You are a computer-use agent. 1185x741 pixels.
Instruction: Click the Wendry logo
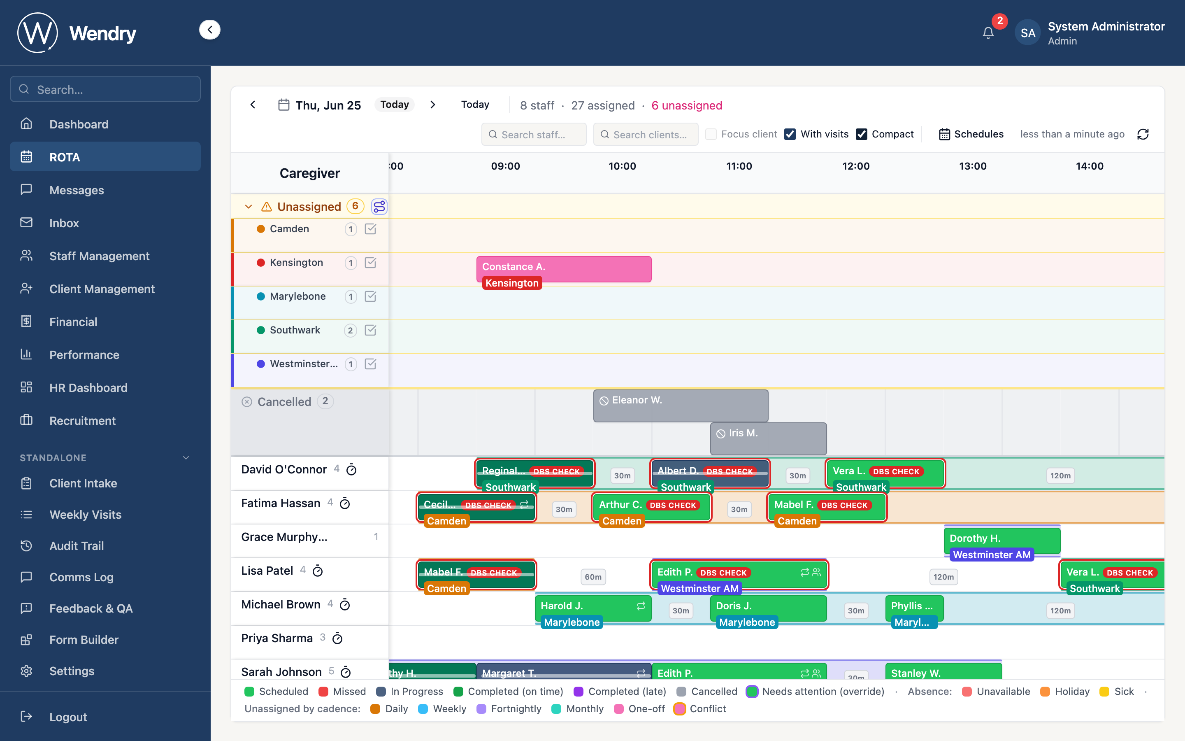(x=37, y=33)
